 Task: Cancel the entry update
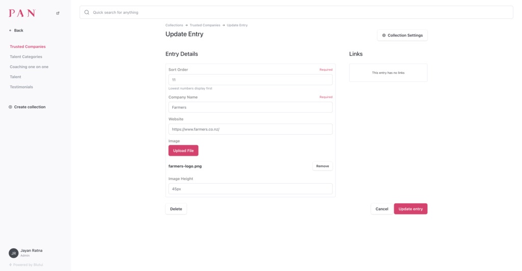(x=382, y=209)
